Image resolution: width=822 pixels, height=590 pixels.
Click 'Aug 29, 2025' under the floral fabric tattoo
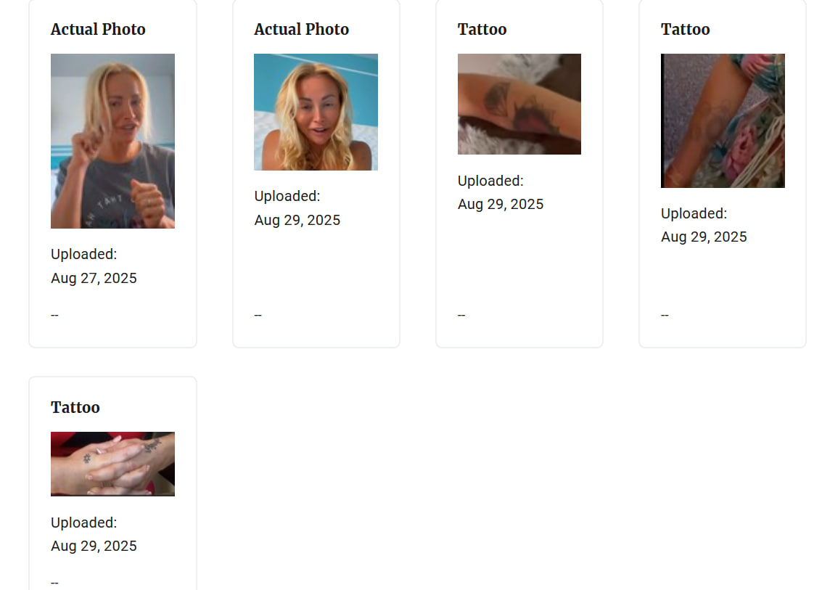pos(704,237)
